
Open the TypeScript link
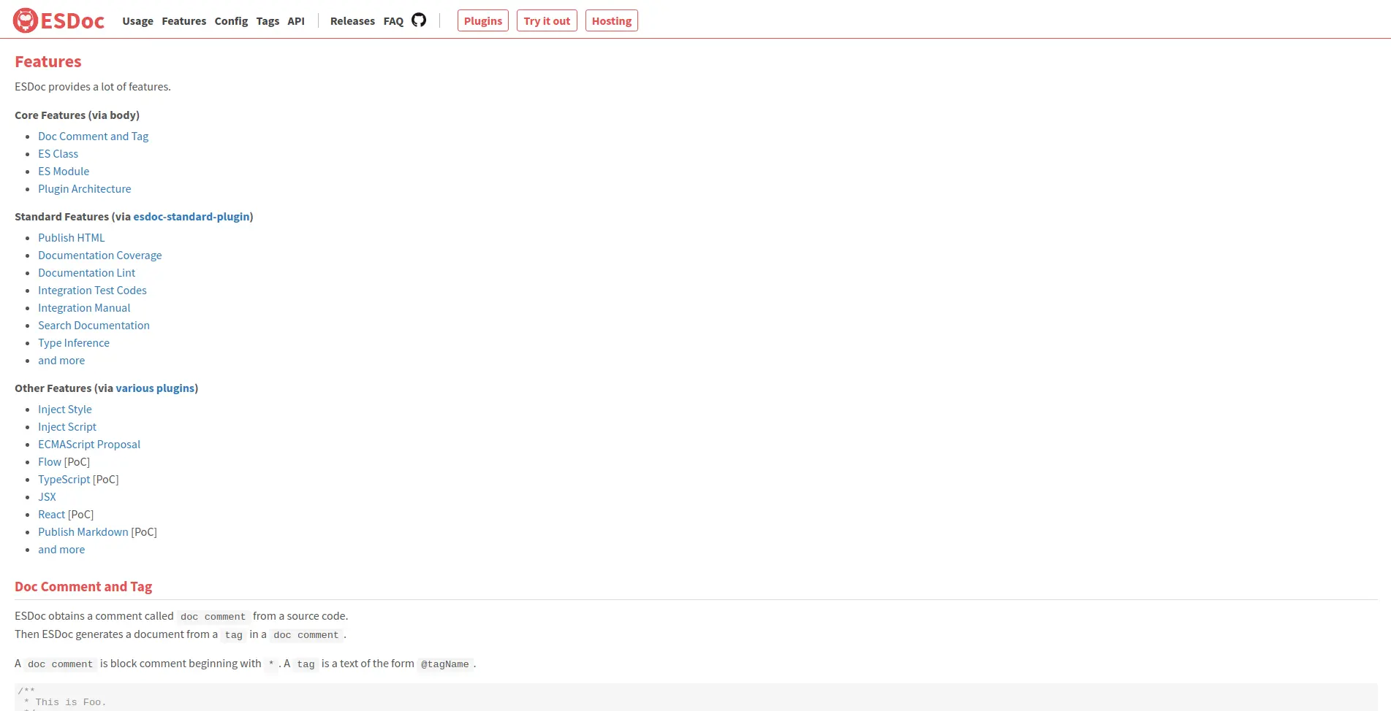[x=64, y=480]
